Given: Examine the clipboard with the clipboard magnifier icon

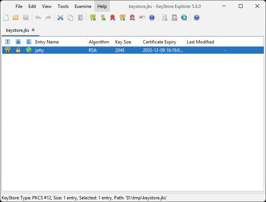Looking at the screenshot, I should click(x=174, y=17).
